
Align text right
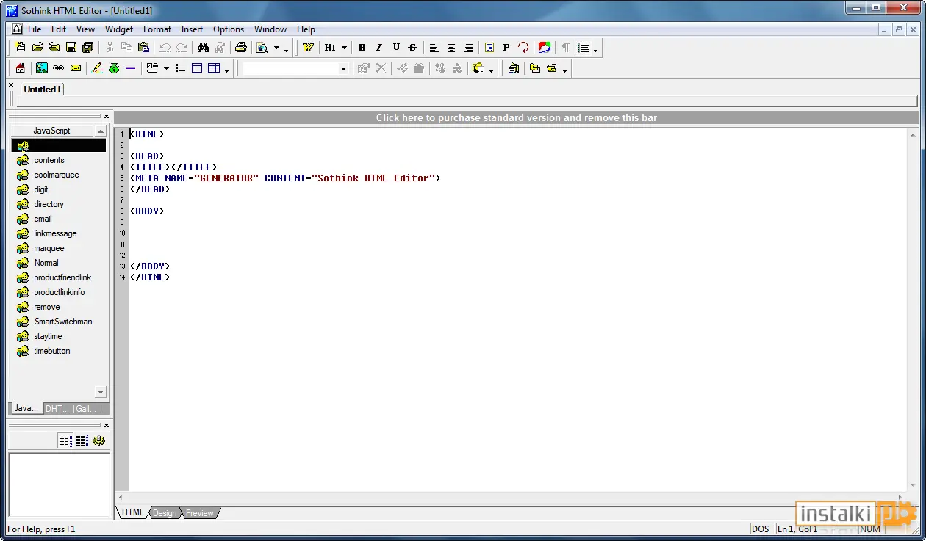click(x=468, y=48)
